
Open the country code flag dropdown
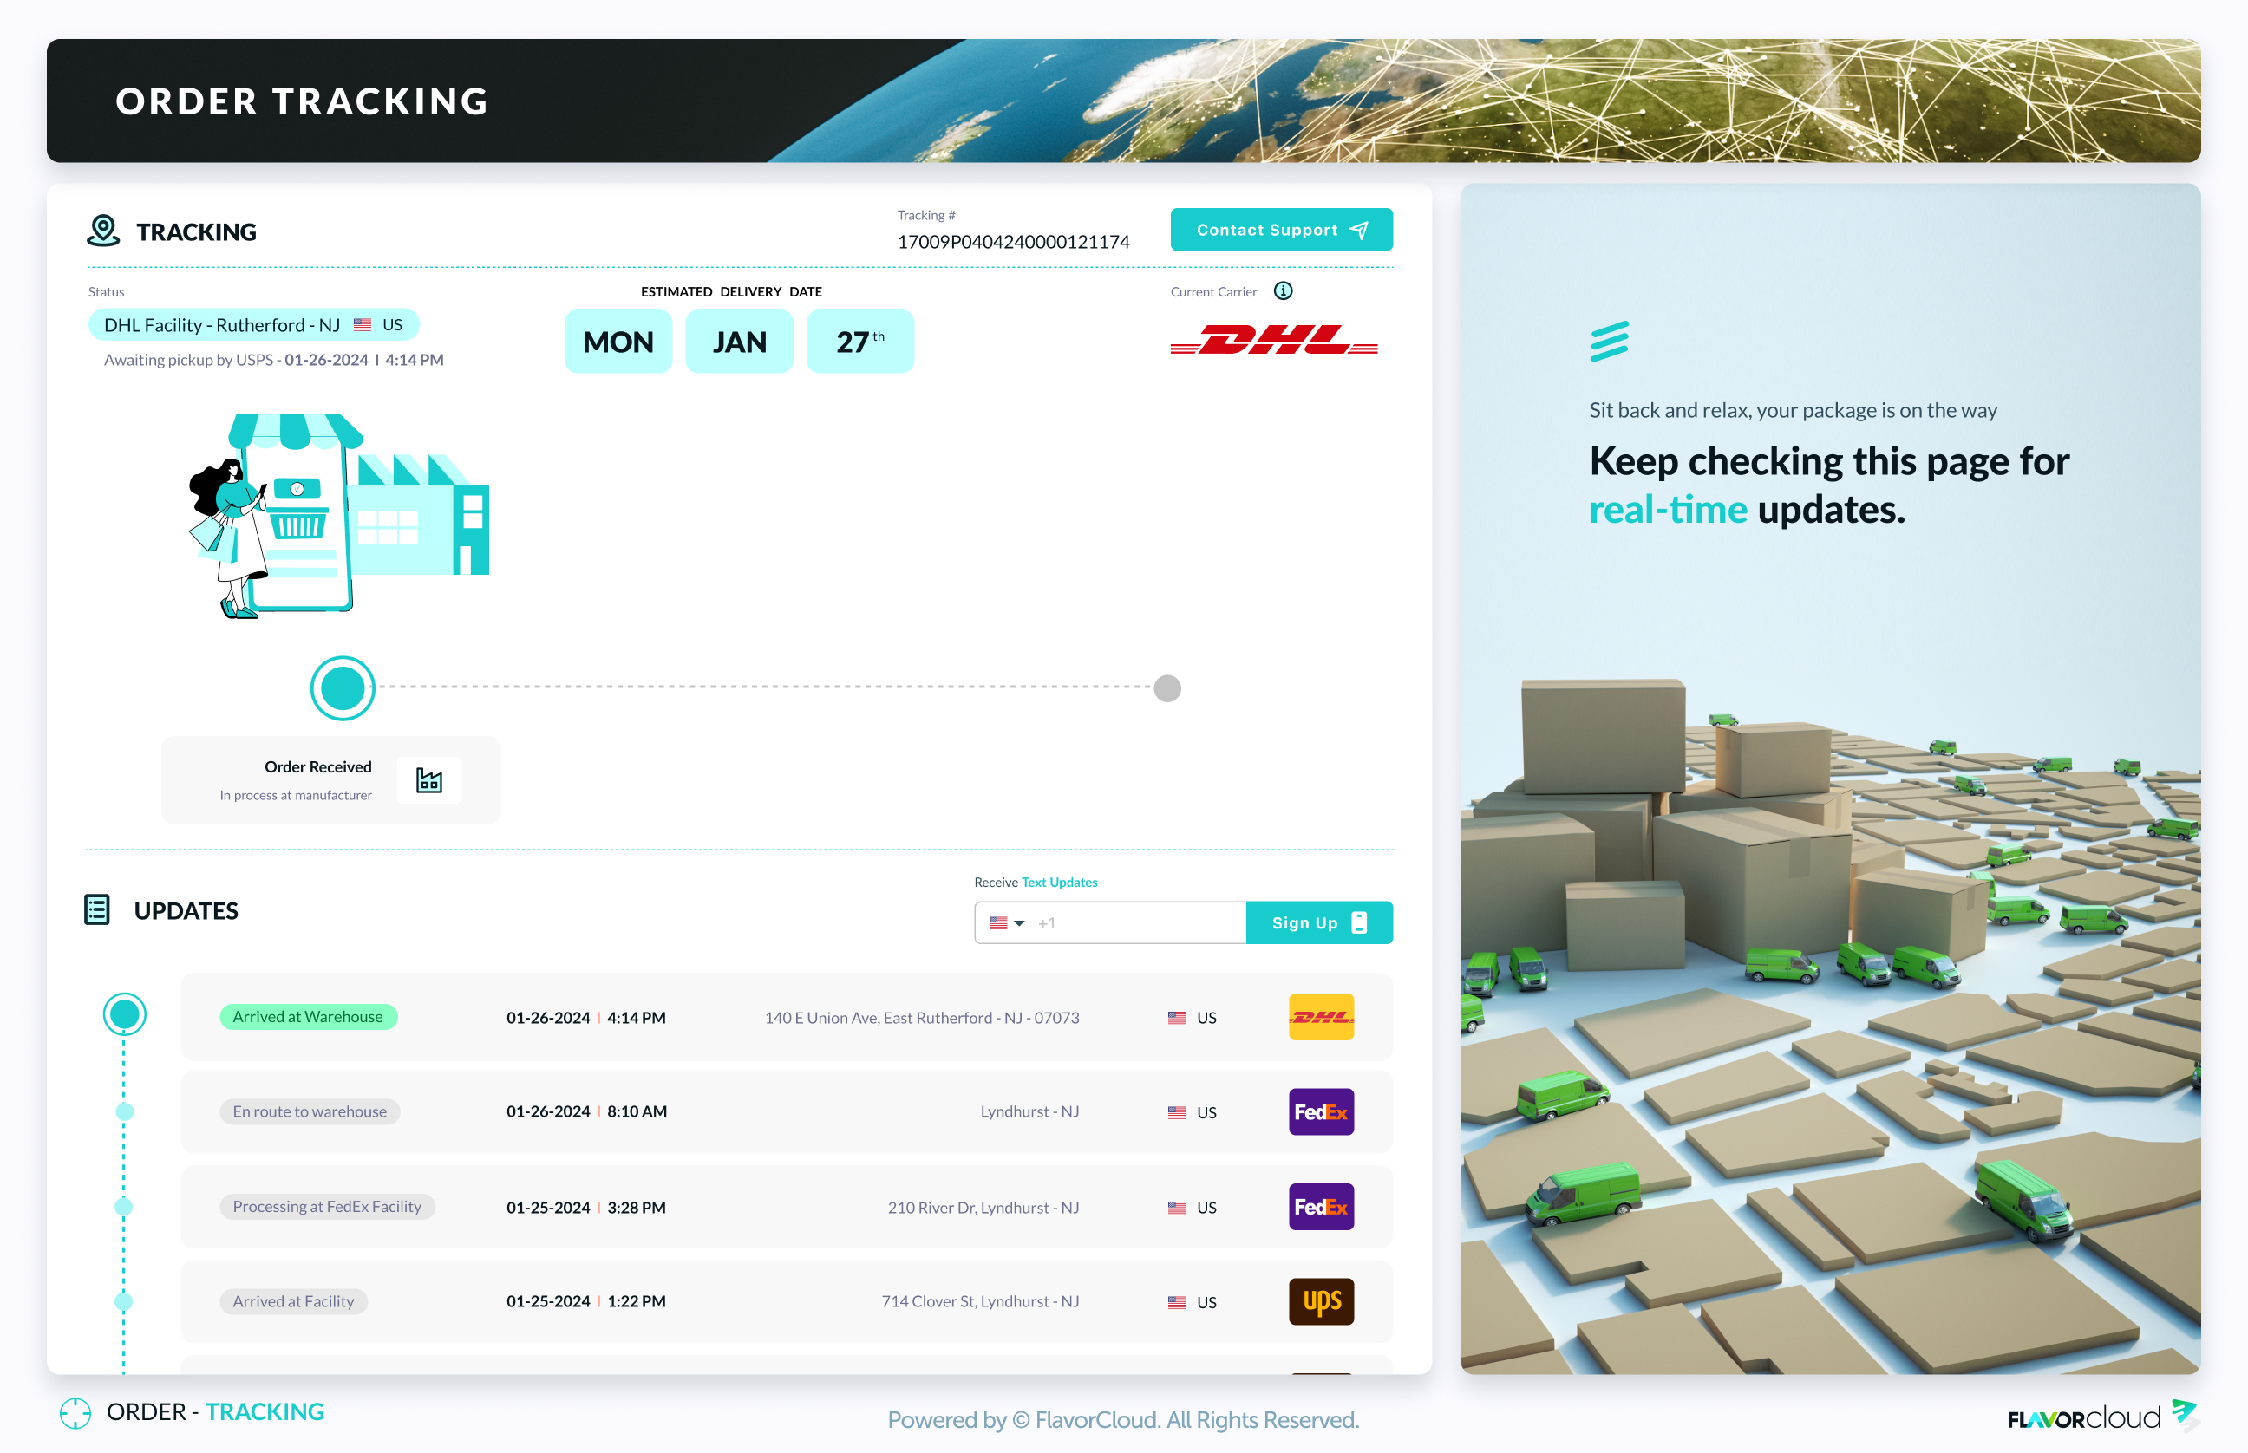(1006, 922)
